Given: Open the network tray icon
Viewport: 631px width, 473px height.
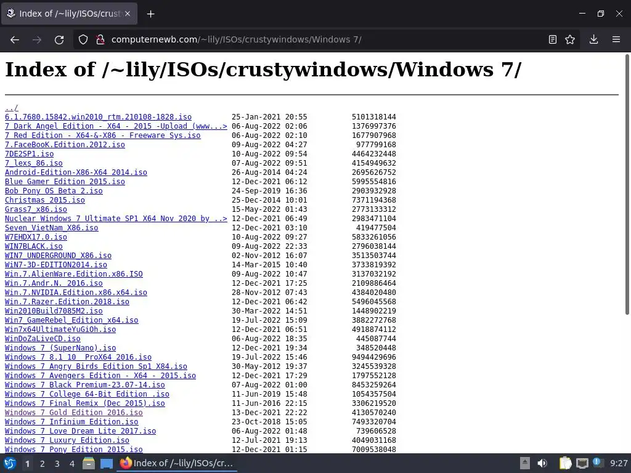Looking at the screenshot, I should point(582,464).
